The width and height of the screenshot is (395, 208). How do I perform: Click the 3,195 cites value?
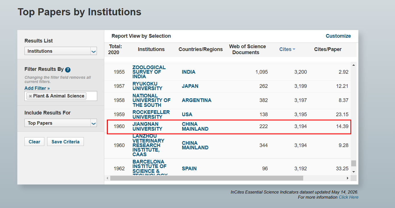(x=301, y=114)
